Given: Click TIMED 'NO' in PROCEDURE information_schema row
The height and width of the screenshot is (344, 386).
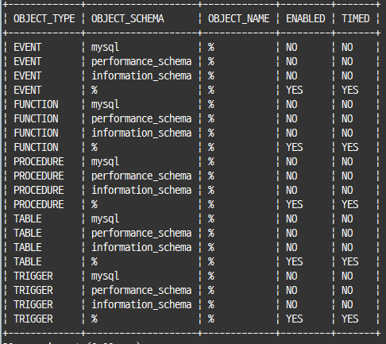Looking at the screenshot, I should point(347,191).
